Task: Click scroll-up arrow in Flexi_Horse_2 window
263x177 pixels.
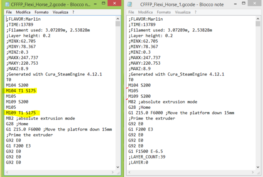Action: pyautogui.click(x=118, y=18)
